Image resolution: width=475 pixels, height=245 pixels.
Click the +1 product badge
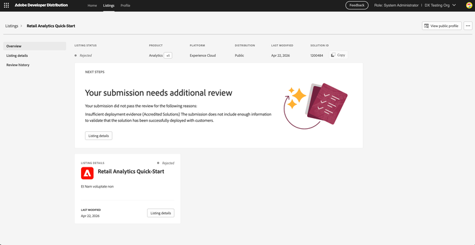point(168,56)
